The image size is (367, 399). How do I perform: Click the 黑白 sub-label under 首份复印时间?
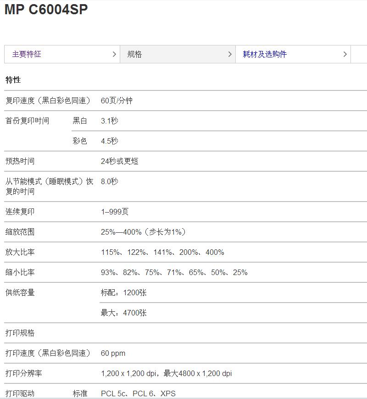(80, 121)
